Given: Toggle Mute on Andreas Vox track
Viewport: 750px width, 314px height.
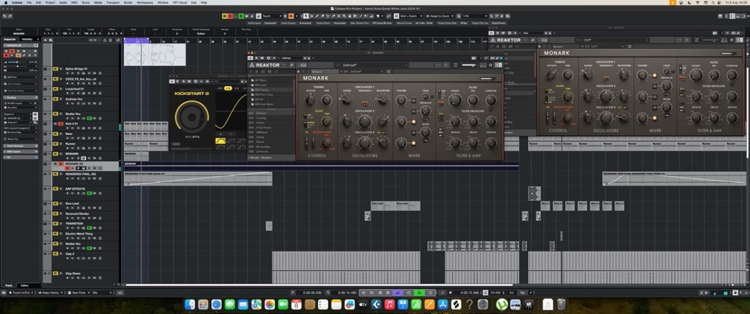Looking at the screenshot, I should point(56,99).
